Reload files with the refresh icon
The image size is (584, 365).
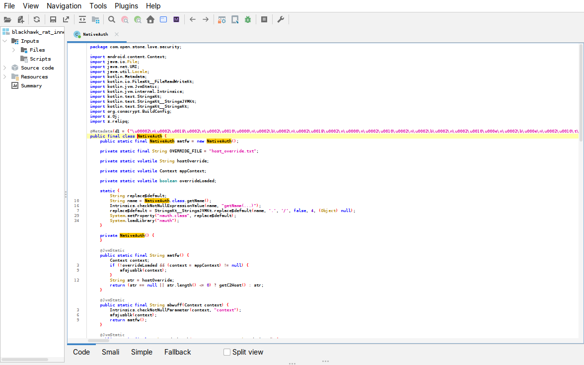click(37, 20)
